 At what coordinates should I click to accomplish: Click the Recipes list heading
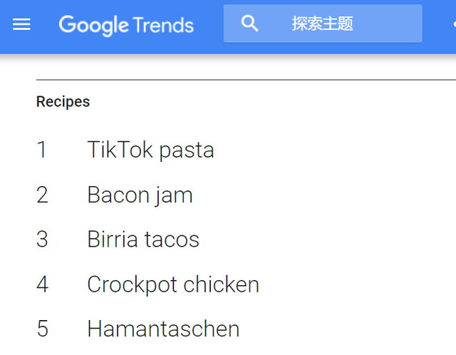63,102
